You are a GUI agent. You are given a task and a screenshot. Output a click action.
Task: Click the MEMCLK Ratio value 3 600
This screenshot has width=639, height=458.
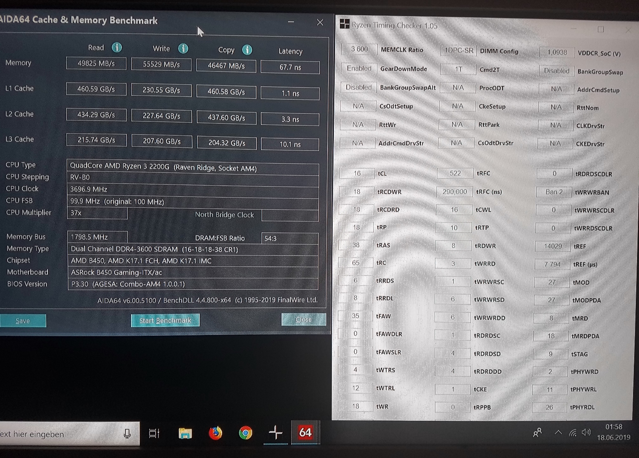[359, 49]
